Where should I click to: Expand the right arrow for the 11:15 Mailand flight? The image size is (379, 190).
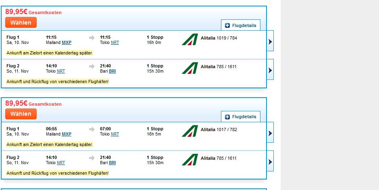tap(270, 41)
